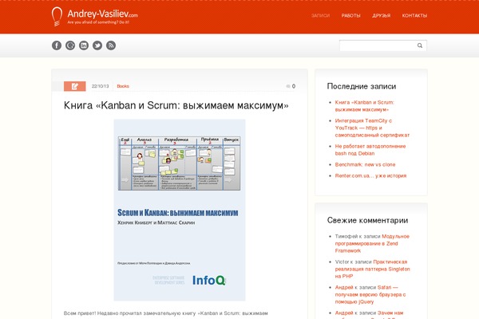Image resolution: width=479 pixels, height=319 pixels.
Task: Open the RSS feed icon
Action: pyautogui.click(x=111, y=45)
